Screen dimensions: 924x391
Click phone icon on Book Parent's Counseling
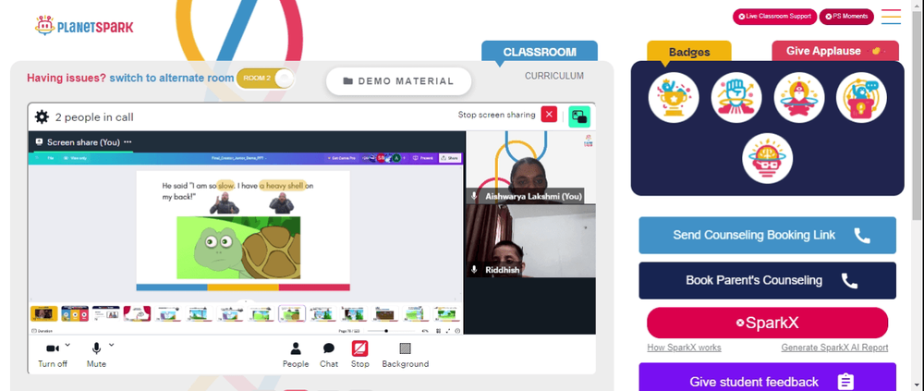point(849,281)
